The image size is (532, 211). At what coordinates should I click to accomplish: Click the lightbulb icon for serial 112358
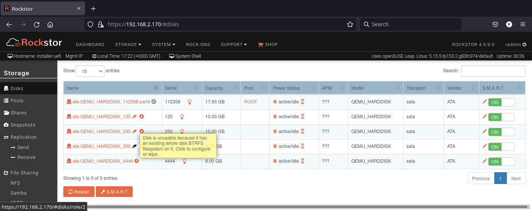(189, 102)
